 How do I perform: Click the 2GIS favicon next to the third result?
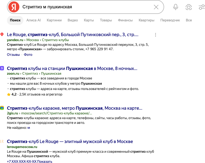[2, 108]
